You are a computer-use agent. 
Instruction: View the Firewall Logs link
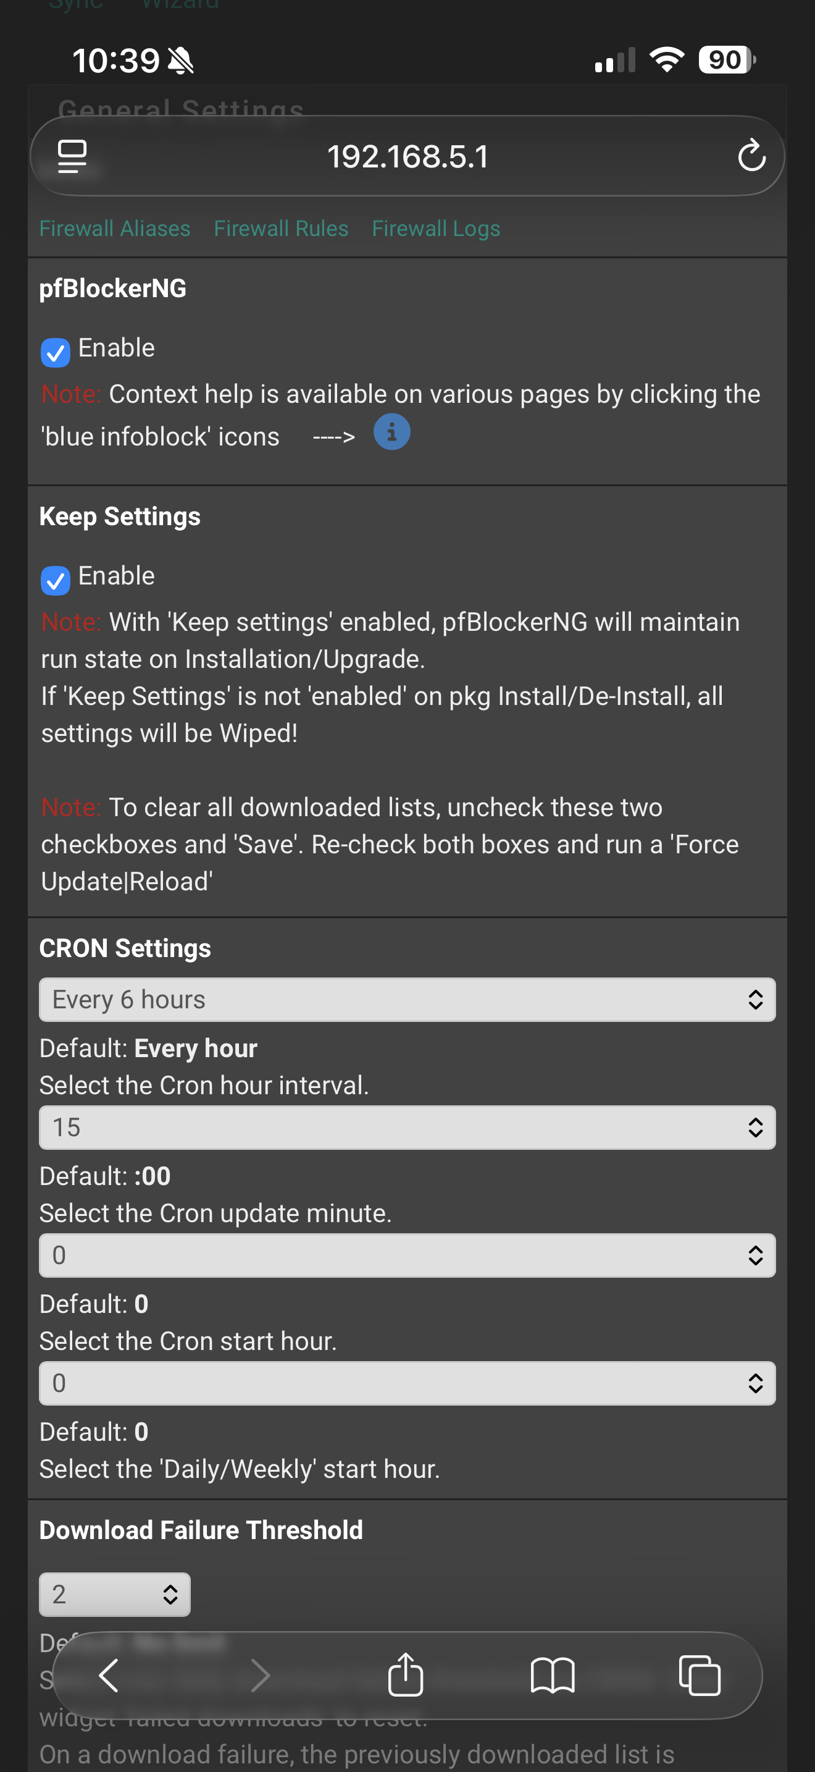pyautogui.click(x=436, y=229)
